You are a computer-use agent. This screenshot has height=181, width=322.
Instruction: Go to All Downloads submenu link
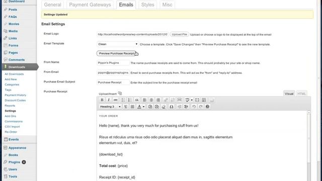point(14,74)
